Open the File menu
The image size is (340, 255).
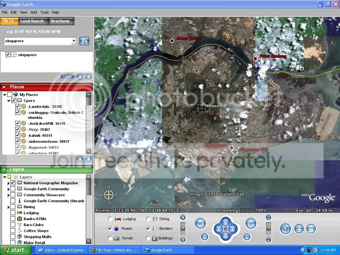[5, 12]
